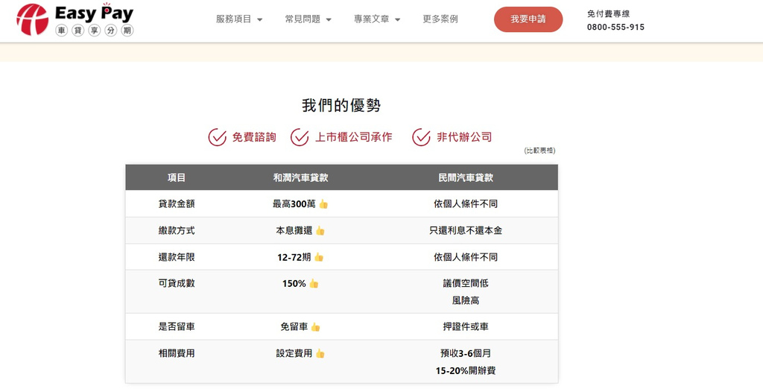Click the thumbs-up icon beside 最高300萬

[x=323, y=204]
